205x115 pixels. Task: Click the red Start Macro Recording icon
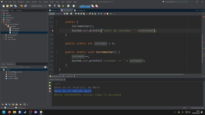point(105,14)
